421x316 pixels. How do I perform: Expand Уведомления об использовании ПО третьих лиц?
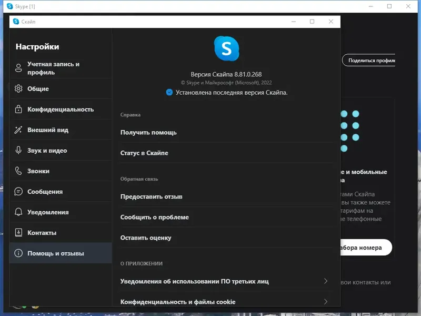pos(195,282)
